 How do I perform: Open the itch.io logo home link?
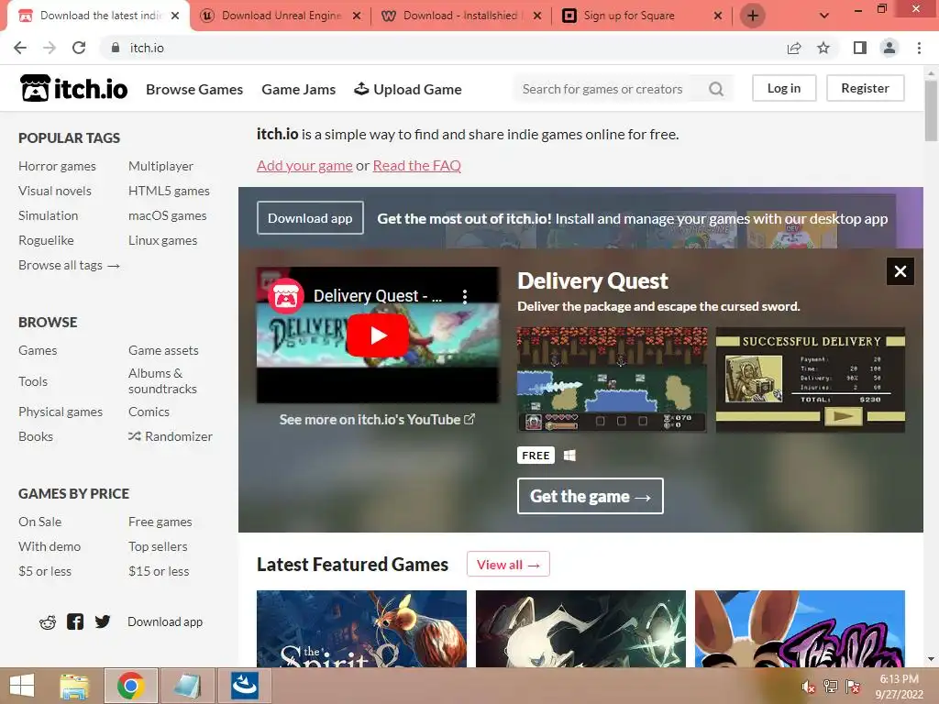coord(73,89)
